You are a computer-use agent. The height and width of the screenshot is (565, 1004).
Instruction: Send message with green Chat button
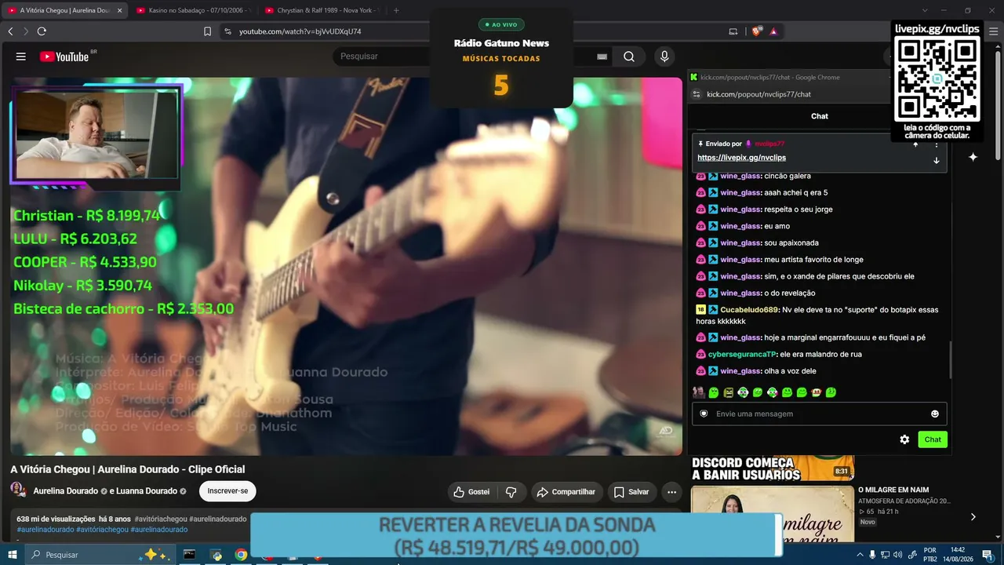click(933, 439)
